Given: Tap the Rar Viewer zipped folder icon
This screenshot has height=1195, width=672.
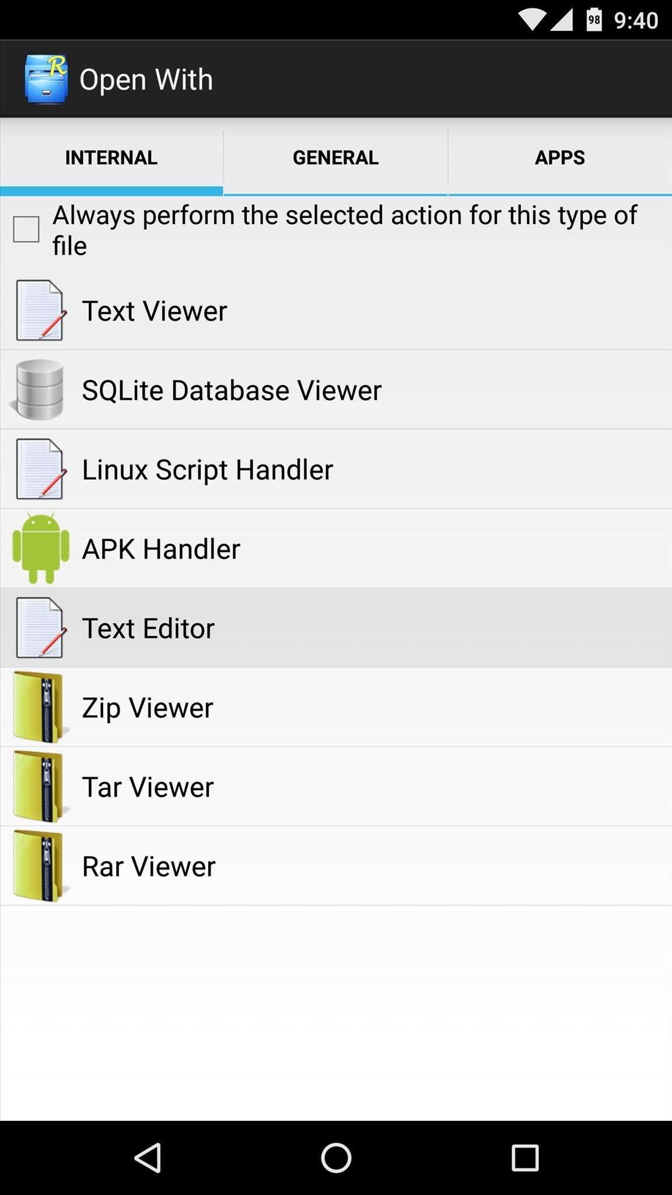Looking at the screenshot, I should point(40,866).
